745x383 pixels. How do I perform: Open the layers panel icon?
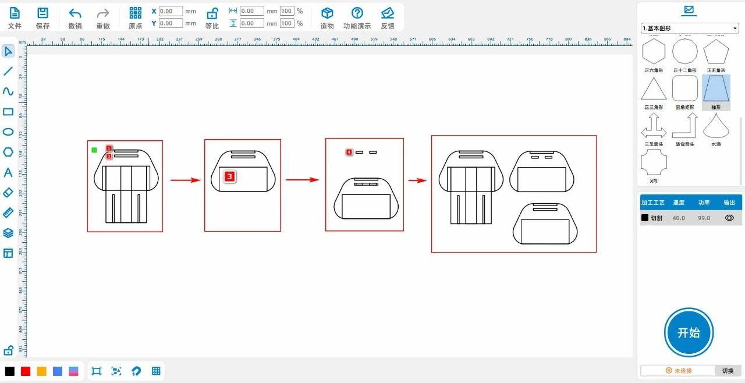point(8,233)
